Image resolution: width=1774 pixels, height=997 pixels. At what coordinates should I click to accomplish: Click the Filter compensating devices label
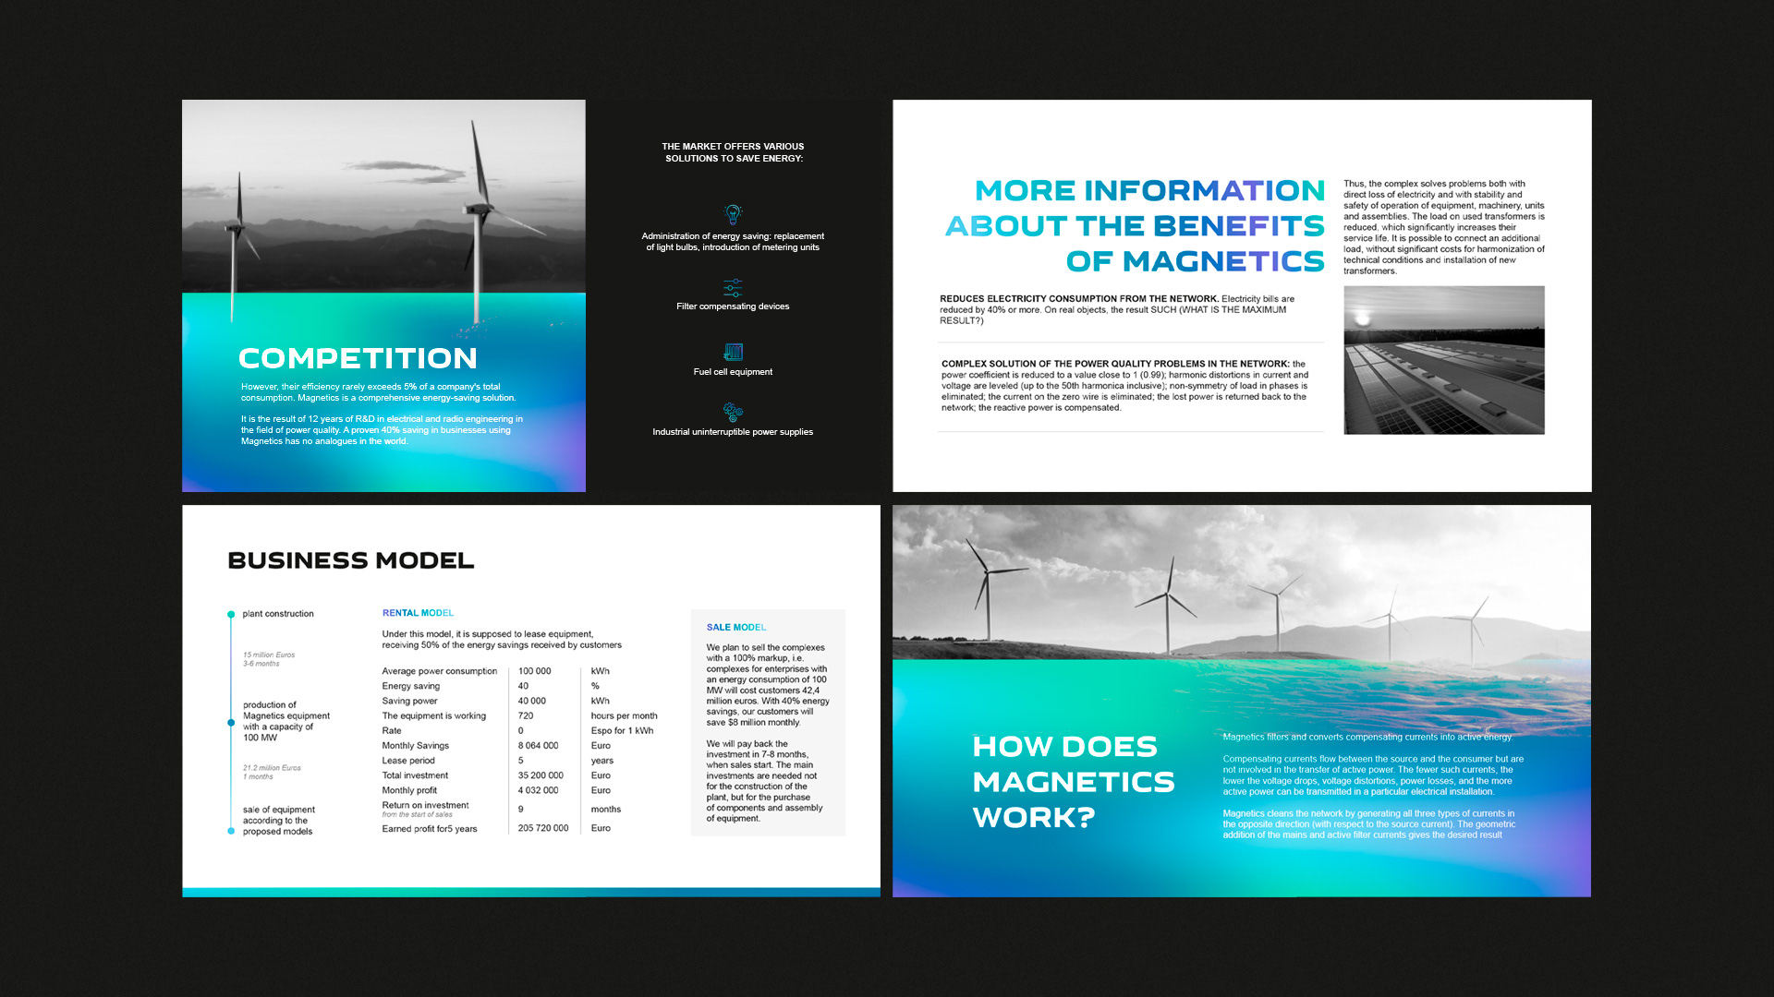(x=733, y=306)
